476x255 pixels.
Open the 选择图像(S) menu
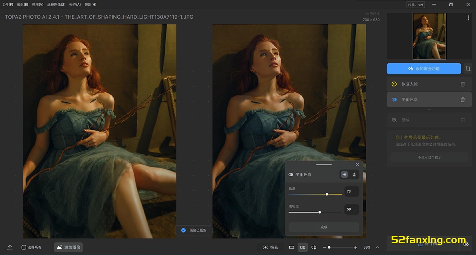[x=56, y=5]
